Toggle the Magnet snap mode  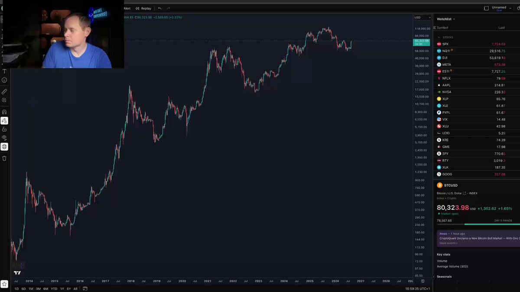[4, 112]
